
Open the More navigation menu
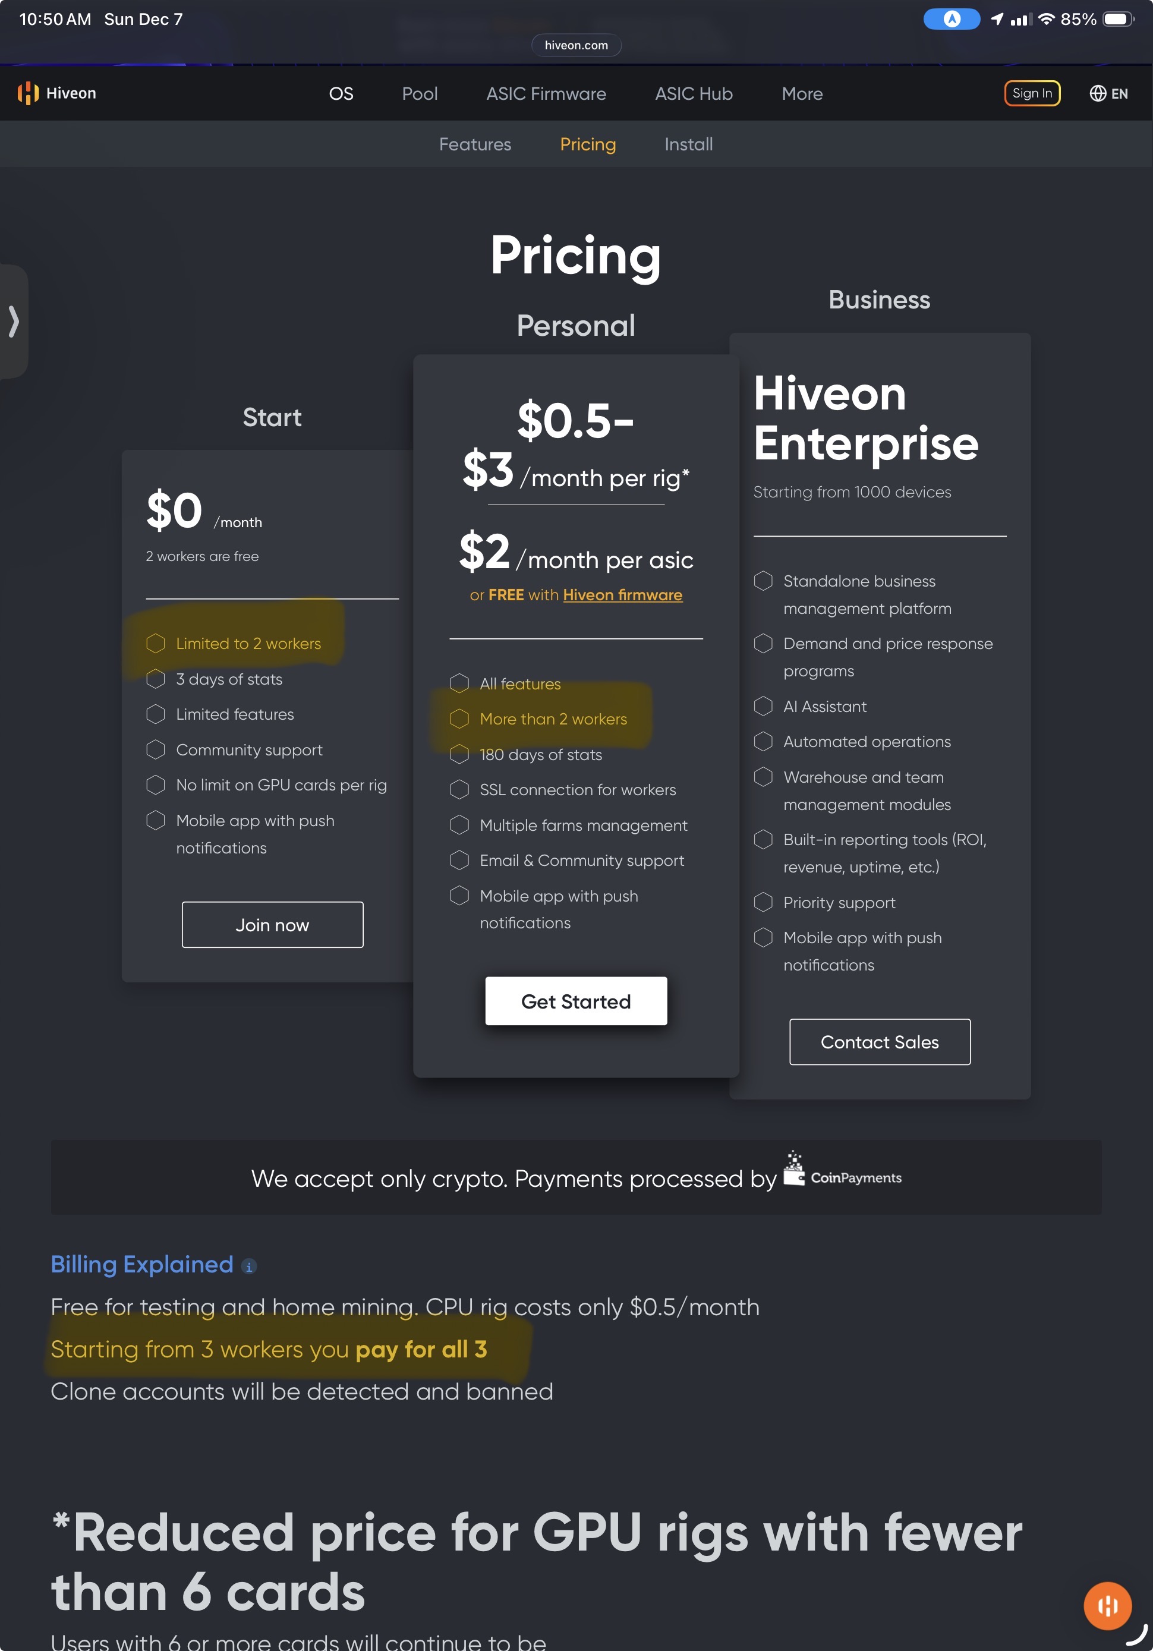802,94
